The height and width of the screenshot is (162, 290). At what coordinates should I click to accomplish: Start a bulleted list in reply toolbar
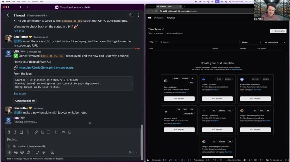tap(49, 132)
